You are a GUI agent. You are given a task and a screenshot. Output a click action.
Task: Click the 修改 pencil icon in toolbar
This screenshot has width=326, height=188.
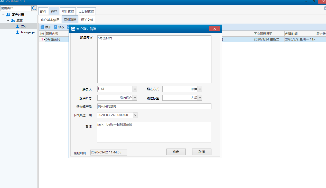tap(55, 27)
